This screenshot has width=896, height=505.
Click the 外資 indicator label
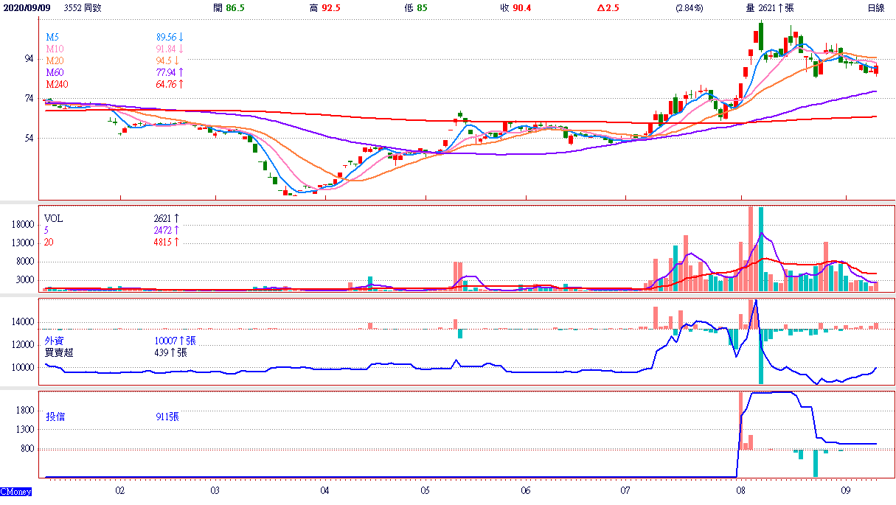coord(55,341)
